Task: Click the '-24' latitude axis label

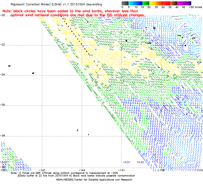Action: pyautogui.click(x=2, y=74)
